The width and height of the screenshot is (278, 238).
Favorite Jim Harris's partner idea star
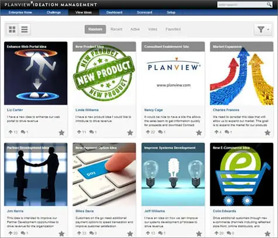tap(61, 233)
